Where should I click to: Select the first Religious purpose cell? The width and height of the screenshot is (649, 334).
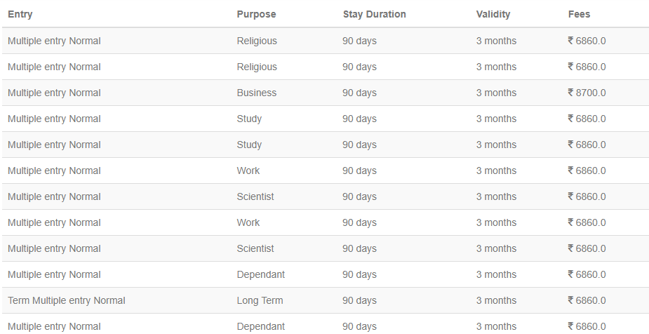tap(257, 41)
